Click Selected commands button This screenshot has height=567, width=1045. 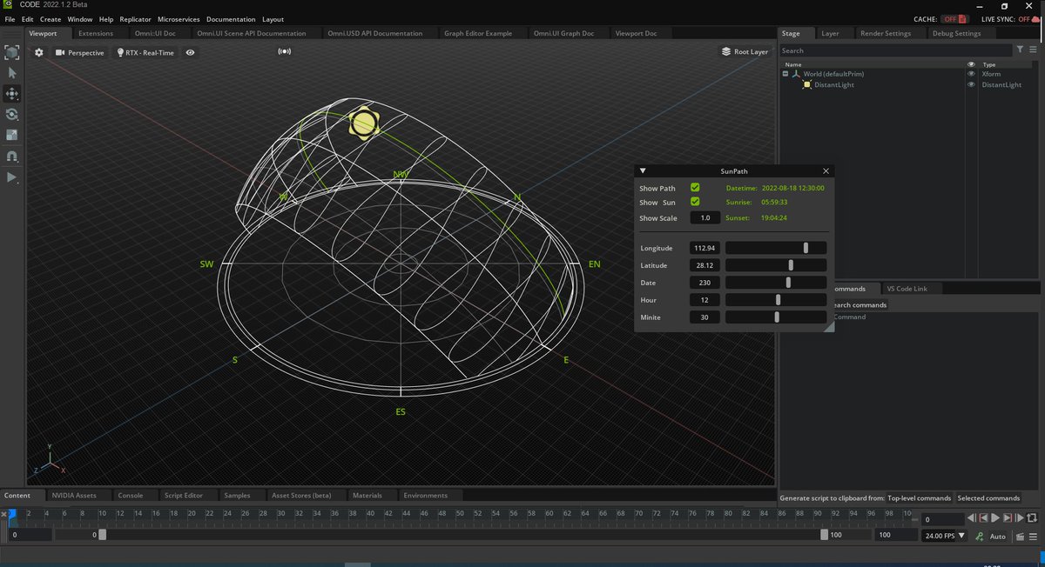988,498
